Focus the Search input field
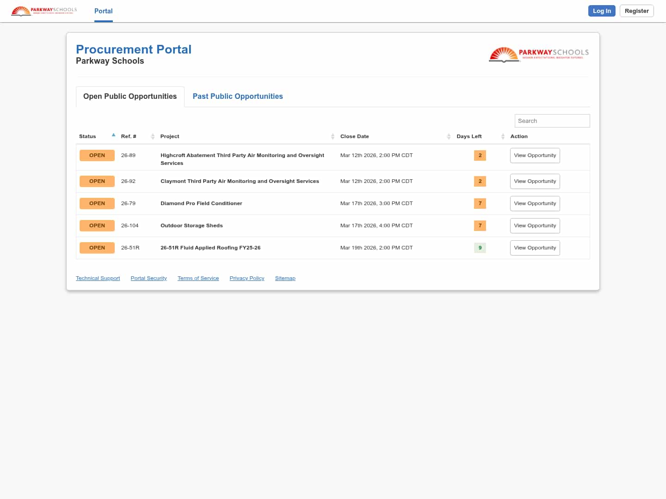Viewport: 666px width, 499px height. click(552, 121)
